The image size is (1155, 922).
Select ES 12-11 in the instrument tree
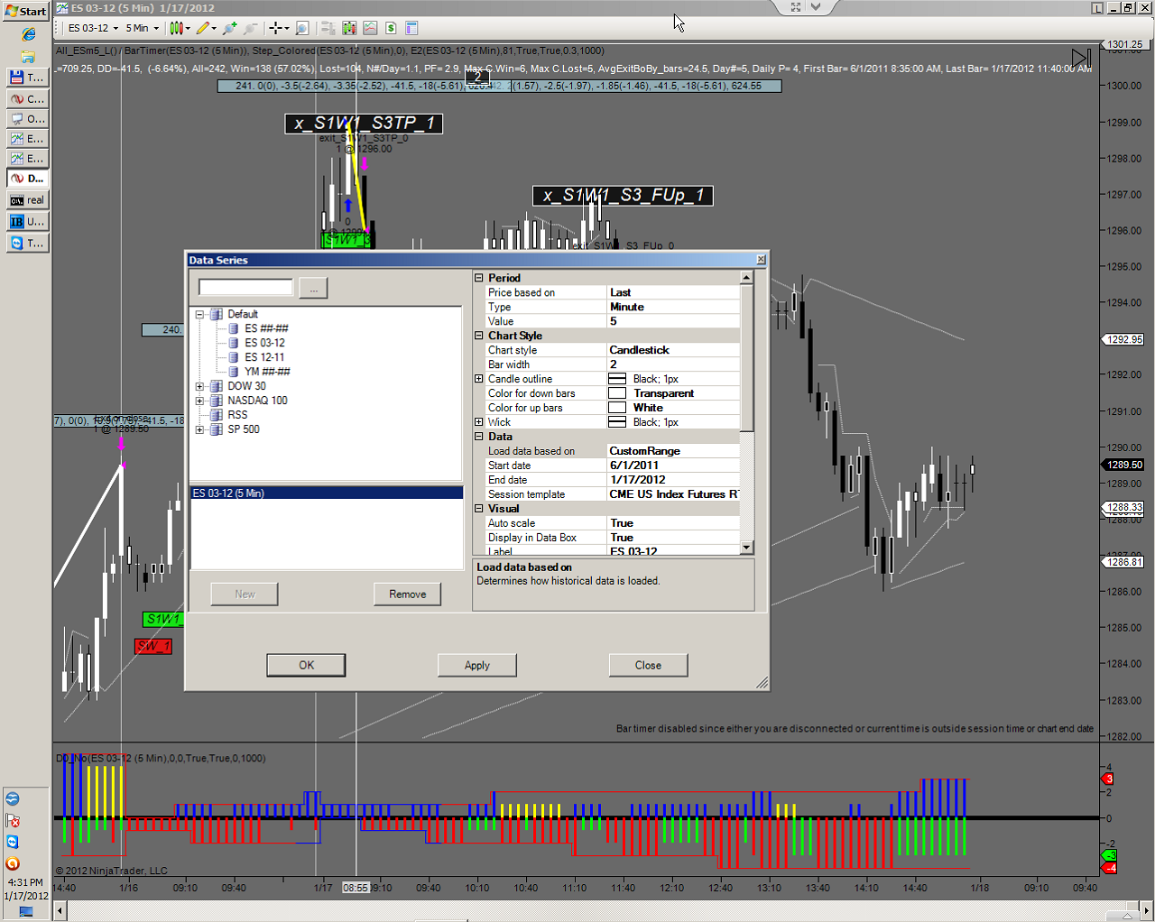point(264,357)
